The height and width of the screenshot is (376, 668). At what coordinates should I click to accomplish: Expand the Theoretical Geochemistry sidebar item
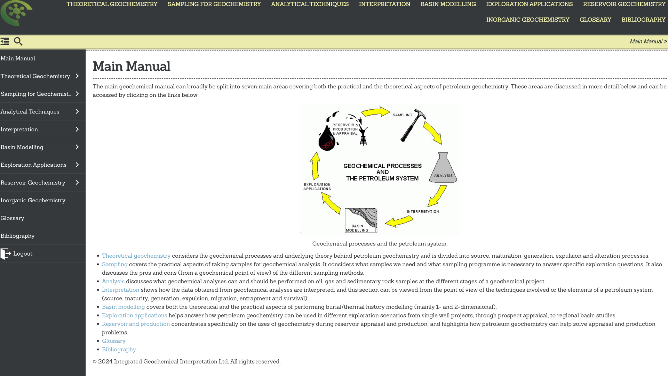[x=77, y=76]
